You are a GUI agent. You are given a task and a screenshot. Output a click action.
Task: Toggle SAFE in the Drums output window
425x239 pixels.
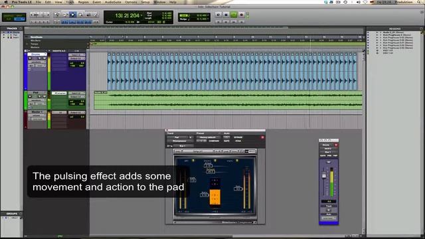323,156
